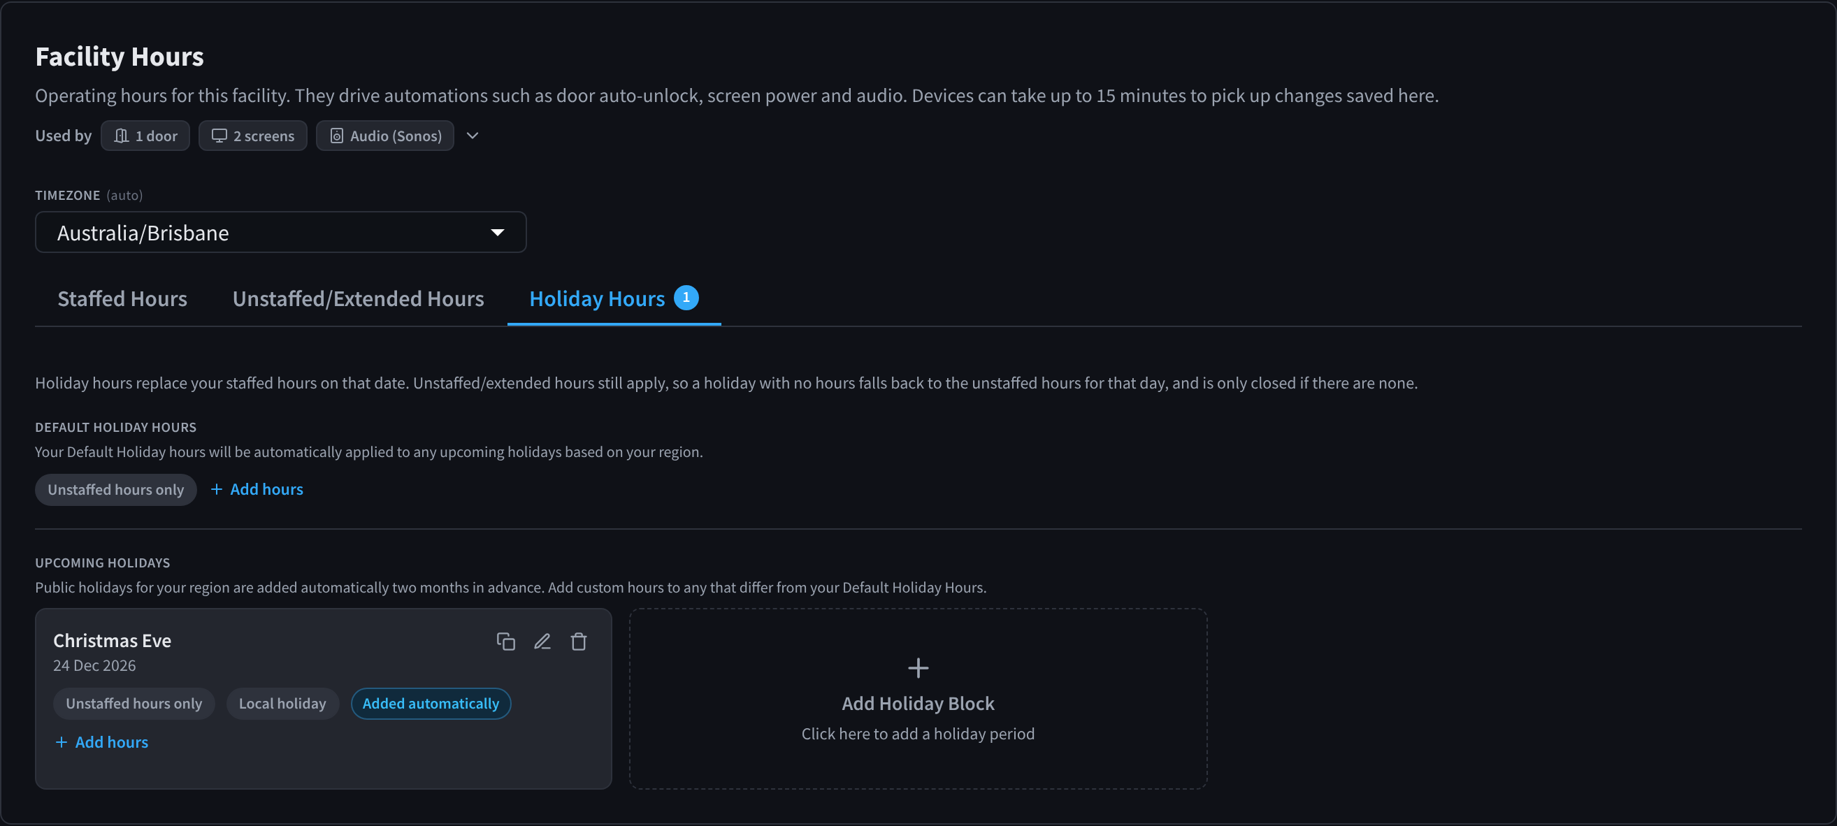Click 'Click here to add a holiday period' text

click(x=918, y=734)
